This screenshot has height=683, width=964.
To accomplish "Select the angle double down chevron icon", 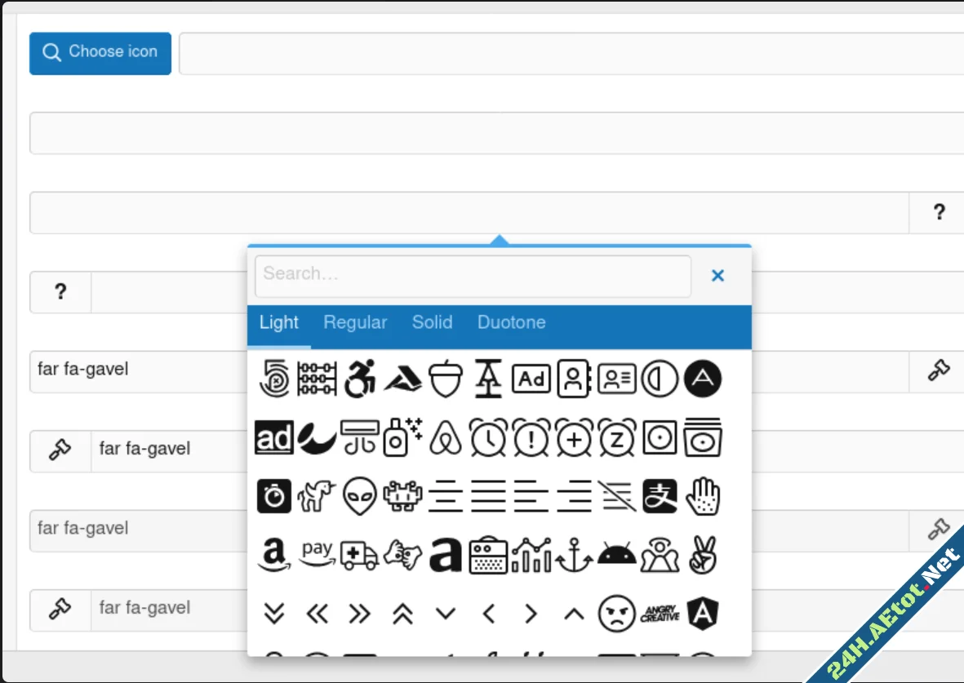I will 274,613.
